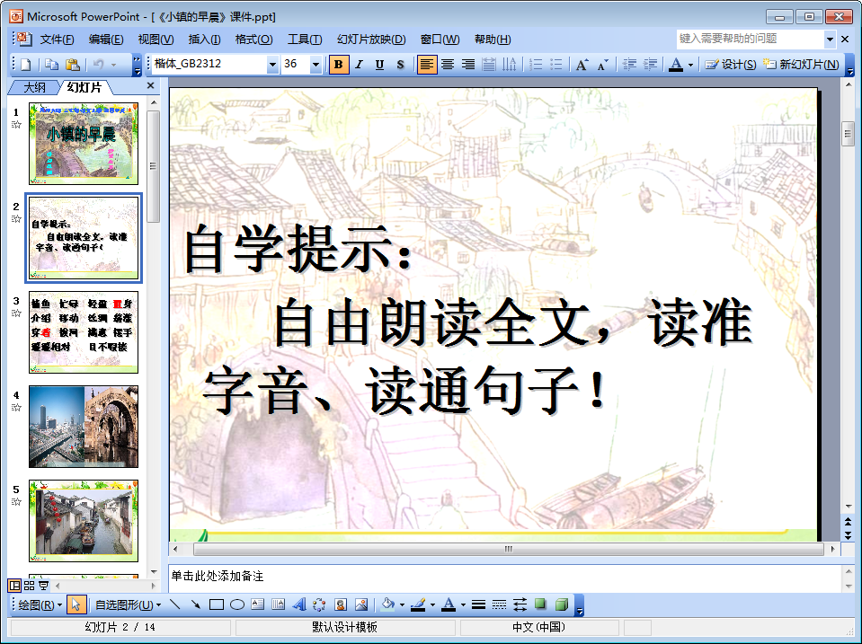
Task: Expand the help question box dropdown
Action: 831,39
